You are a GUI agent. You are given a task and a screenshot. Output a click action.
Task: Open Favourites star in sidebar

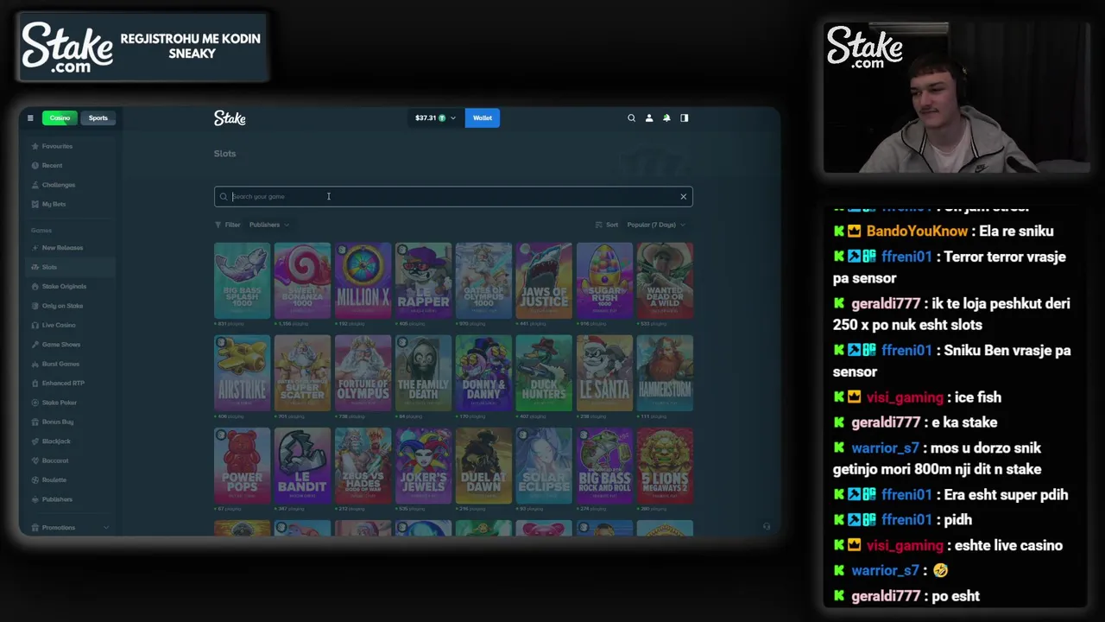pos(35,146)
